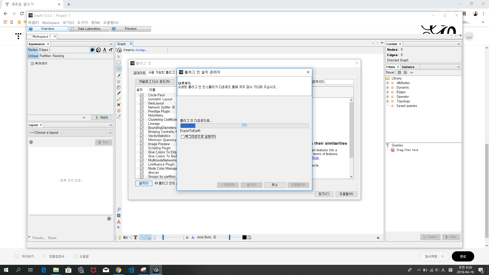Click the light bulb background color icon
This screenshot has height=275, width=489.
(x=120, y=237)
